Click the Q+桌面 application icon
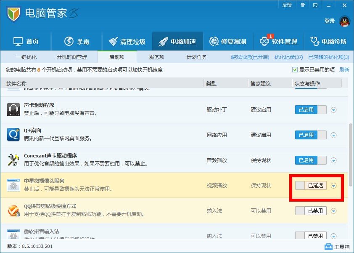Image resolution: width=354 pixels, height=253 pixels. [x=14, y=135]
